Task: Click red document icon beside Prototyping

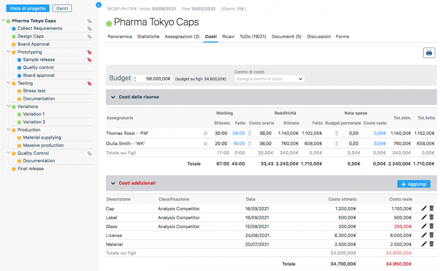Action: (x=89, y=52)
